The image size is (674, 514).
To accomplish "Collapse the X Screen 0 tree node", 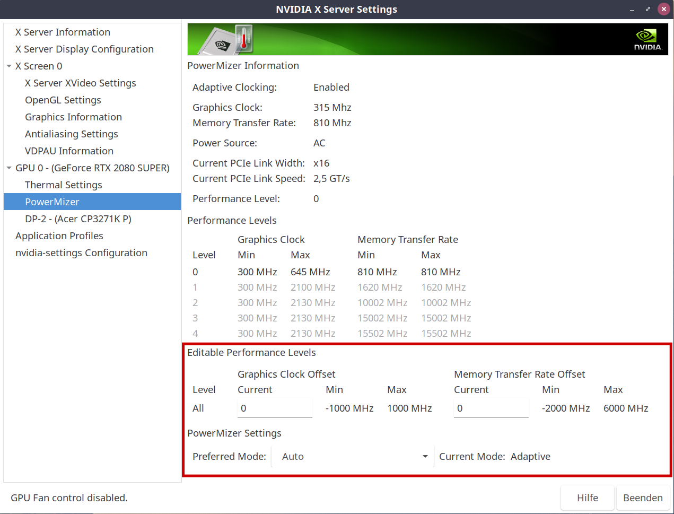I will (x=9, y=66).
